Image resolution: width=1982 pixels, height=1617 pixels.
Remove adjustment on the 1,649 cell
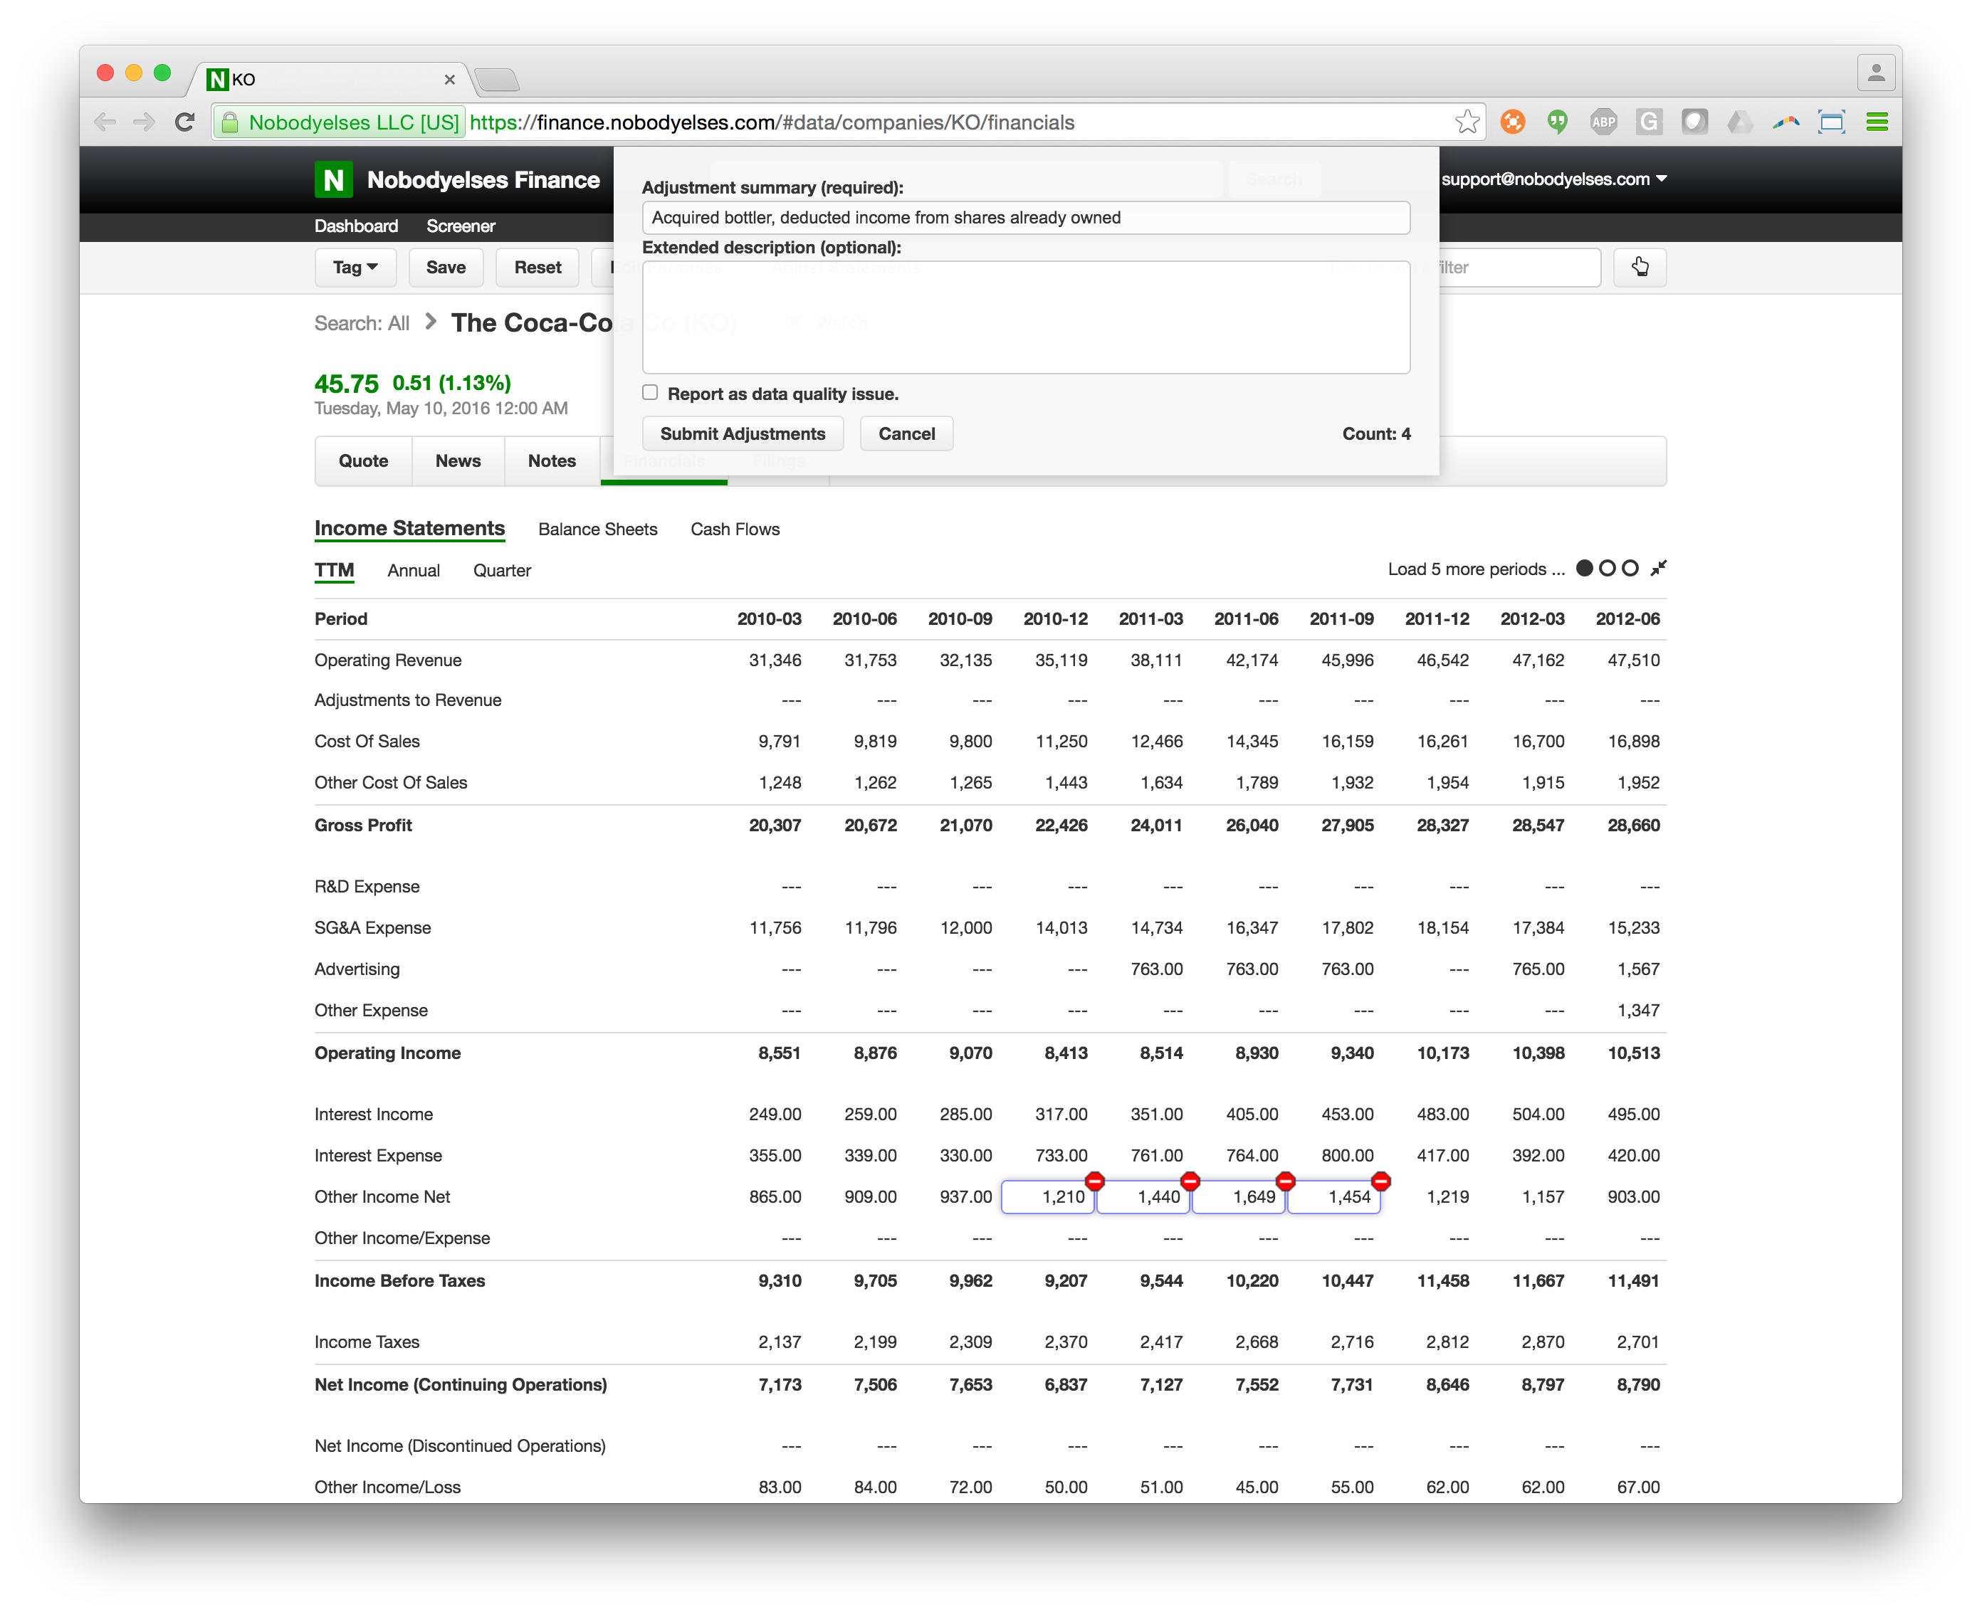coord(1285,1181)
